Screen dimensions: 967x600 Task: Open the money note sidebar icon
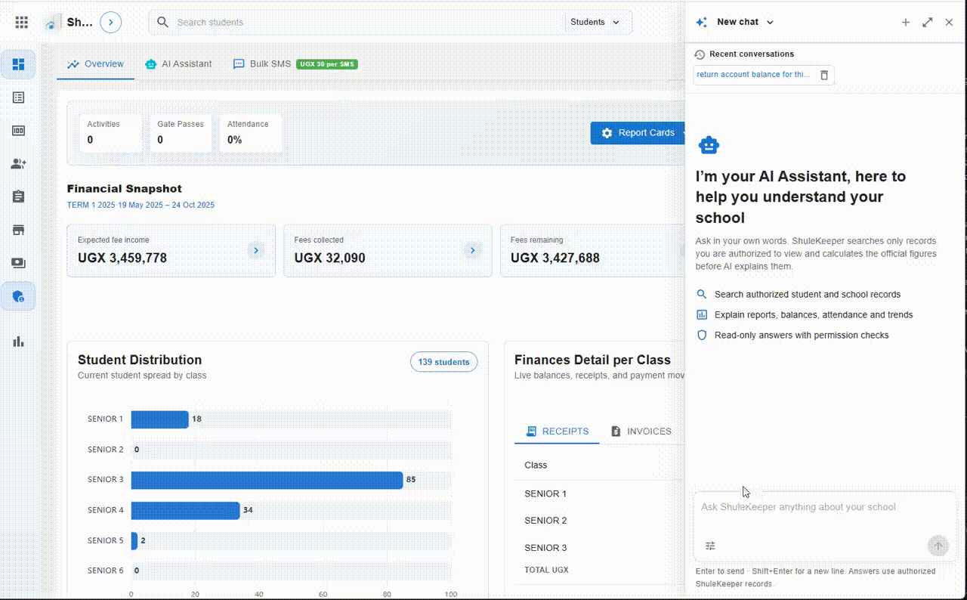tap(18, 131)
